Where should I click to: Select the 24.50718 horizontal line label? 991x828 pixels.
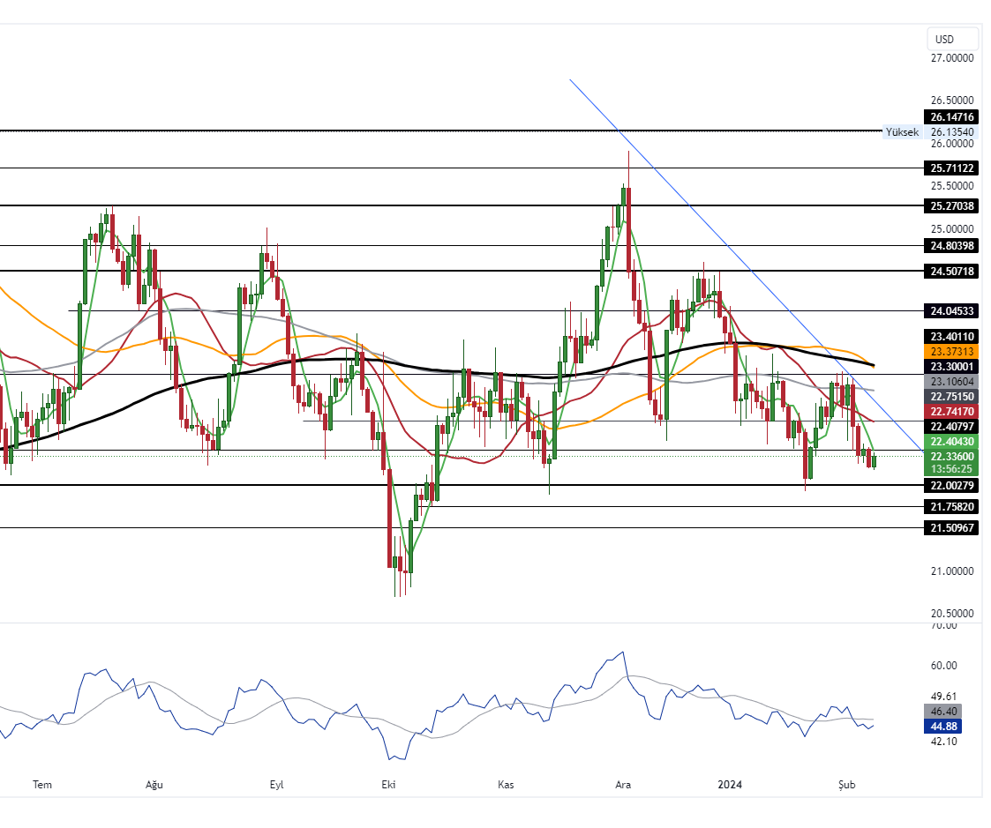[x=951, y=271]
